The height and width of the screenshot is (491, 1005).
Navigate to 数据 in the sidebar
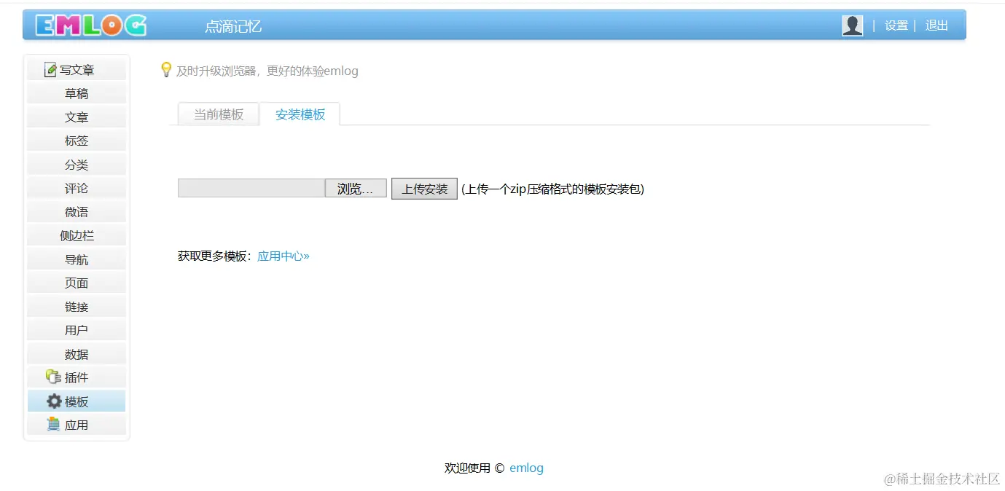click(76, 353)
